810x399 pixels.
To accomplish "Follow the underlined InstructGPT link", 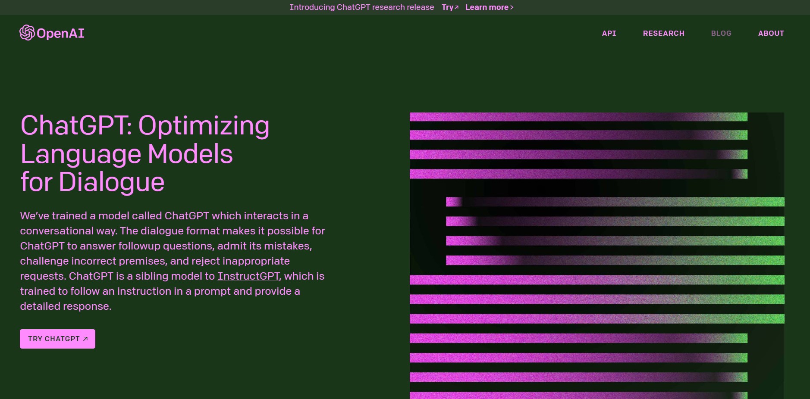I will point(248,276).
